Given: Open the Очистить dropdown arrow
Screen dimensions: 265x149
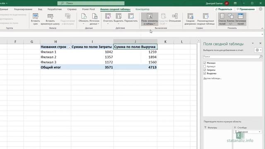Looking at the screenshot, I should (108, 24).
